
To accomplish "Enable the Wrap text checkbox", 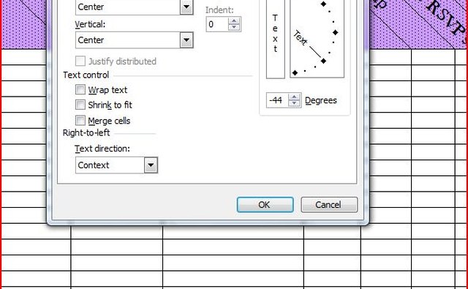I will click(80, 89).
